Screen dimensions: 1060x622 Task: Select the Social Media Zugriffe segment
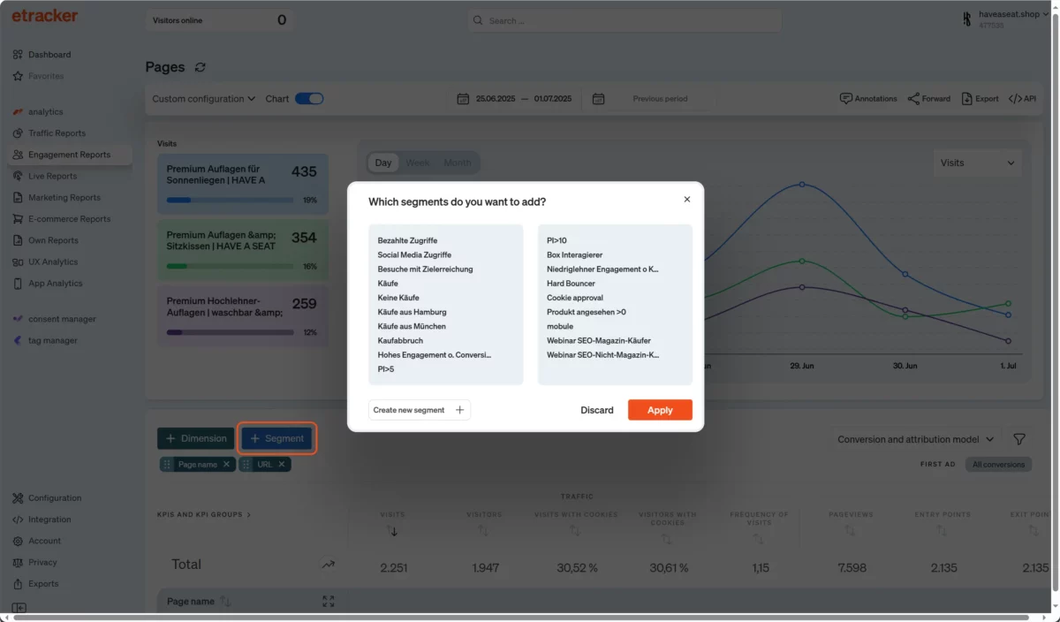(413, 254)
